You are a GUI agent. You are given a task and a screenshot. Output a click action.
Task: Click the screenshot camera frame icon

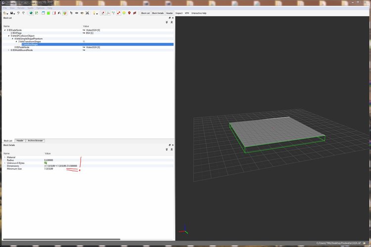click(87, 13)
